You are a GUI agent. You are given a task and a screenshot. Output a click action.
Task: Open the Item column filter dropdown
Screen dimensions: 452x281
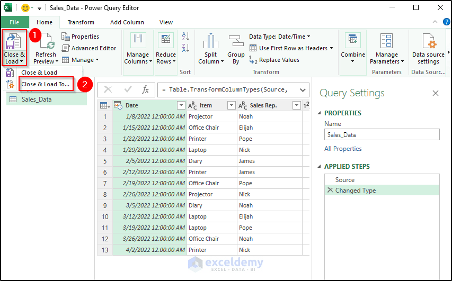point(231,106)
